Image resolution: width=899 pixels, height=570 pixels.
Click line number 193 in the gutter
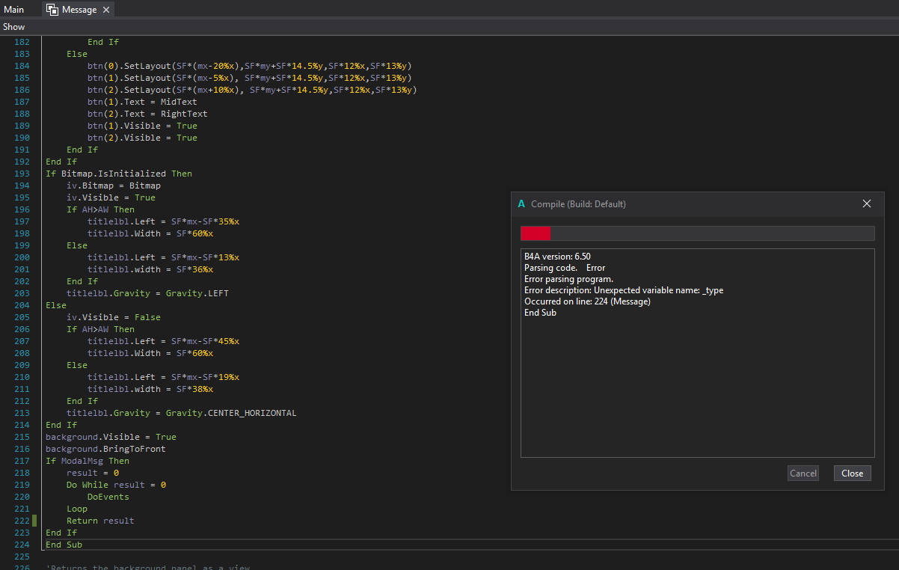pos(22,174)
